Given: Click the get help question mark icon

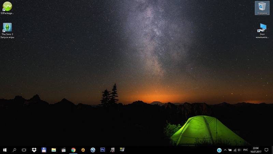Looking at the screenshot, I should pos(219,150).
